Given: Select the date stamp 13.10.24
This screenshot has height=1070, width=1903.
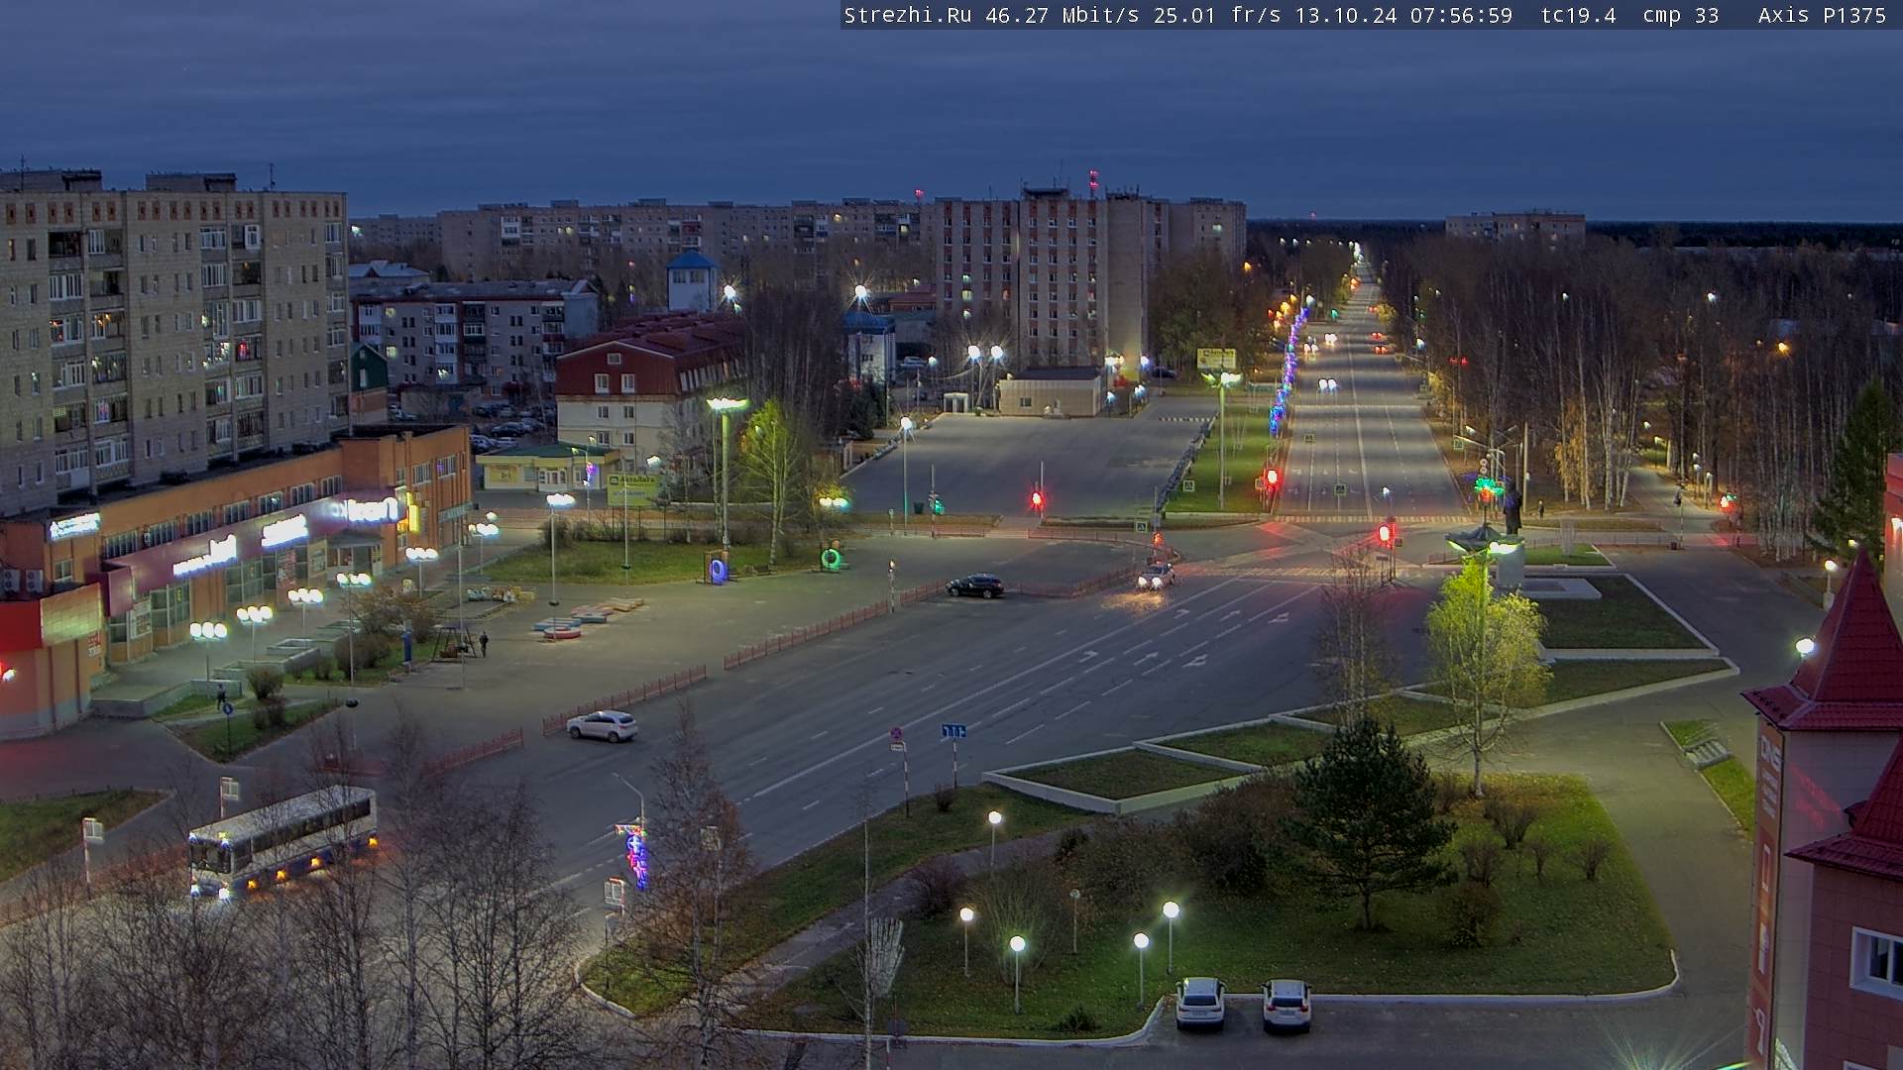Looking at the screenshot, I should pyautogui.click(x=1346, y=15).
